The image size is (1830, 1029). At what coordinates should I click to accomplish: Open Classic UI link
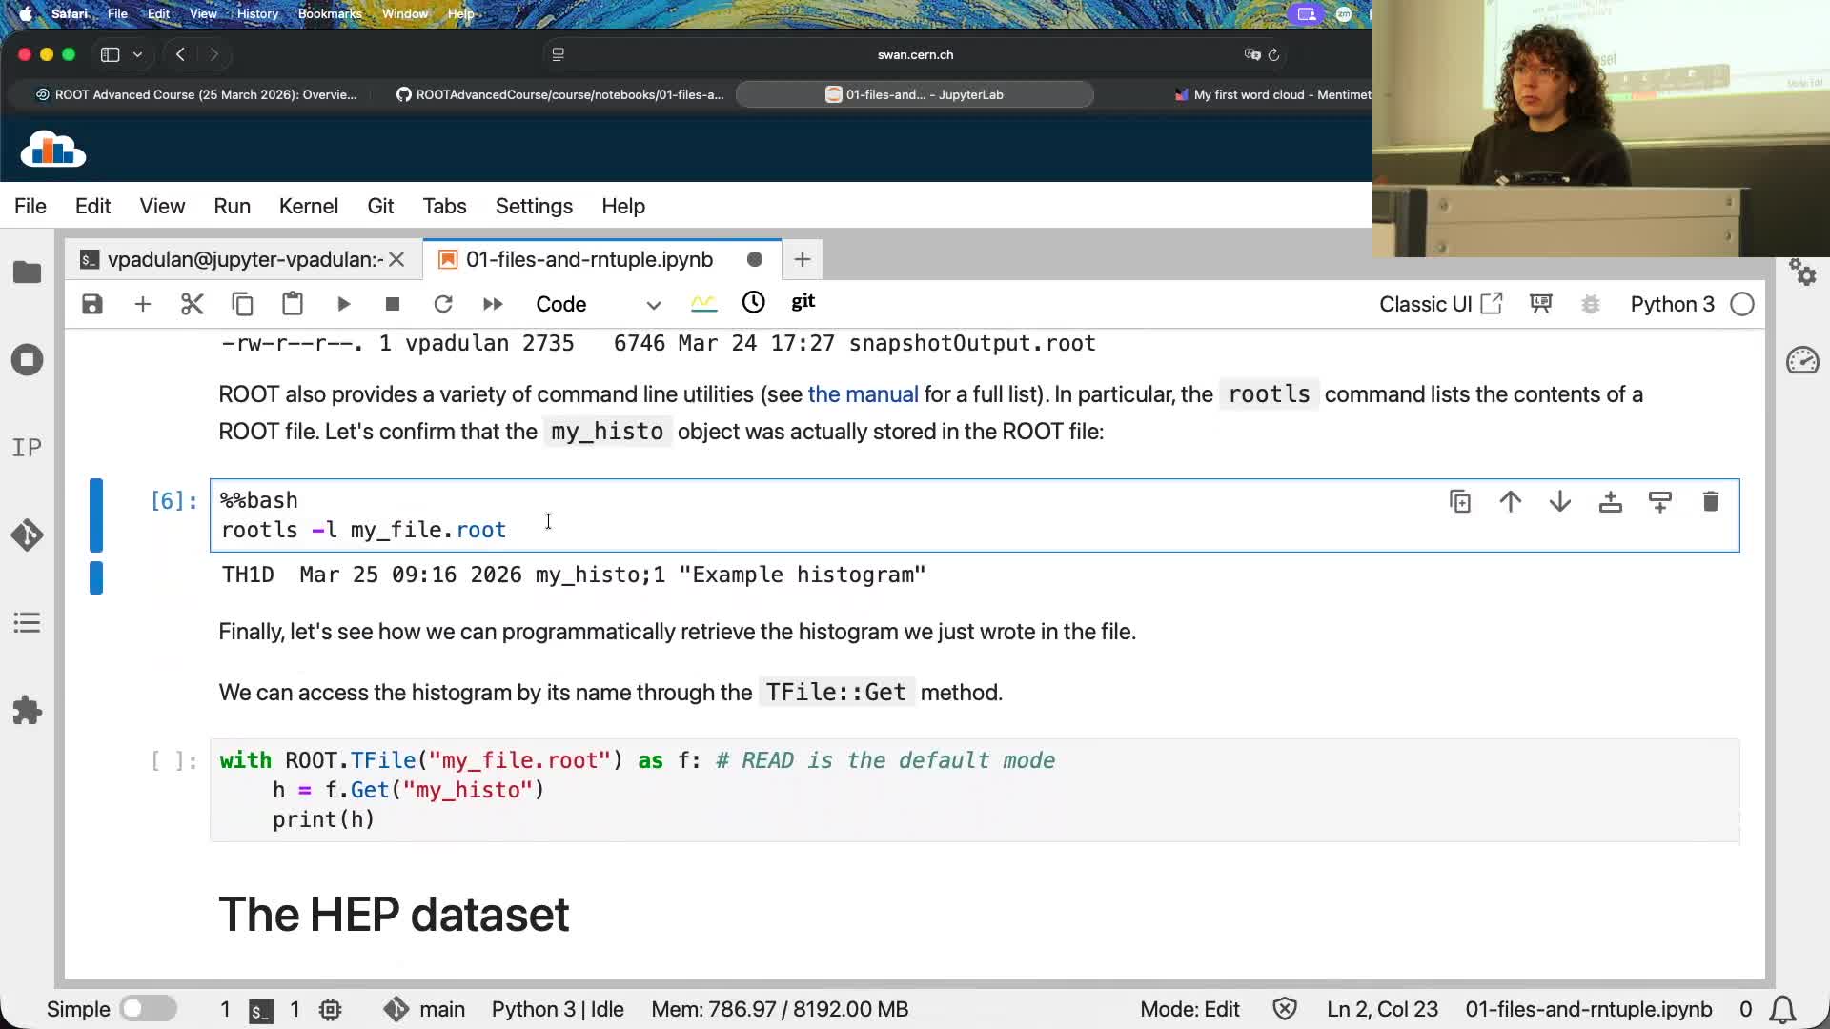point(1440,304)
